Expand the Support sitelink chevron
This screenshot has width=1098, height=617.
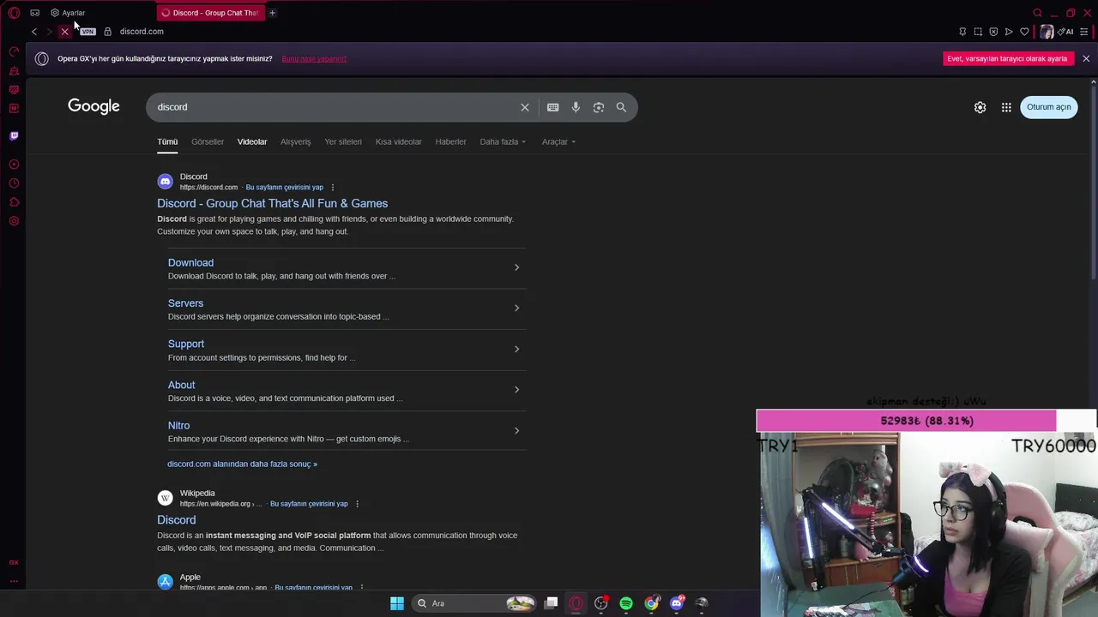516,349
